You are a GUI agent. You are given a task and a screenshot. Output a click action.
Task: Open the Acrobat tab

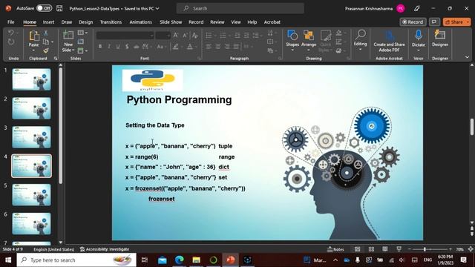(x=272, y=22)
